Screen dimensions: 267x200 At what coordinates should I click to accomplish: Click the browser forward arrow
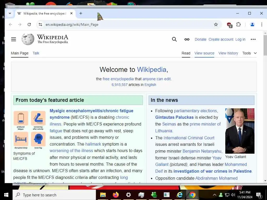20,24
